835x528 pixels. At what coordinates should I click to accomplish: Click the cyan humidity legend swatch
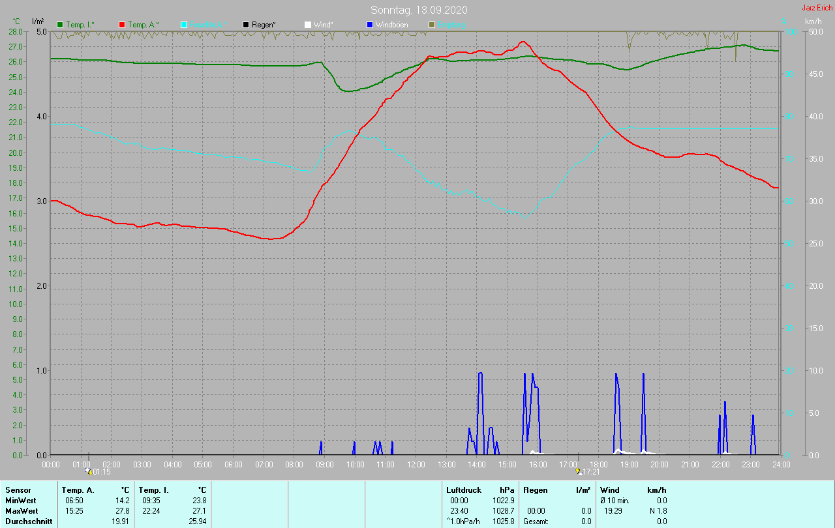pos(184,25)
